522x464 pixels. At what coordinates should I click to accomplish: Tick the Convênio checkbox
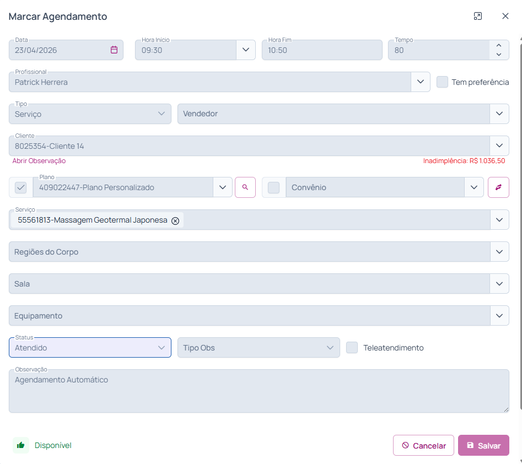tap(273, 187)
